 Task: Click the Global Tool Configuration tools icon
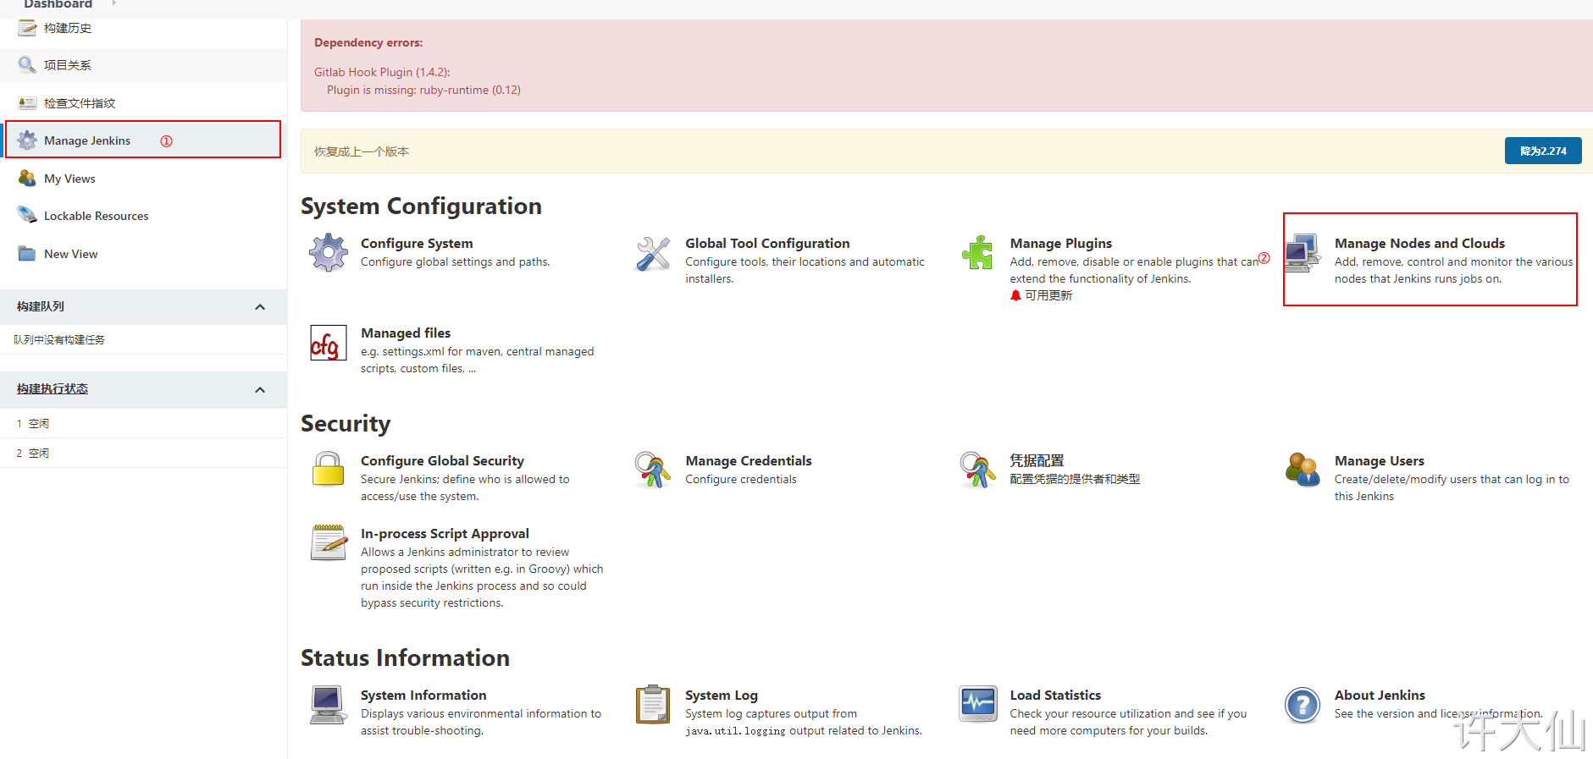[653, 253]
